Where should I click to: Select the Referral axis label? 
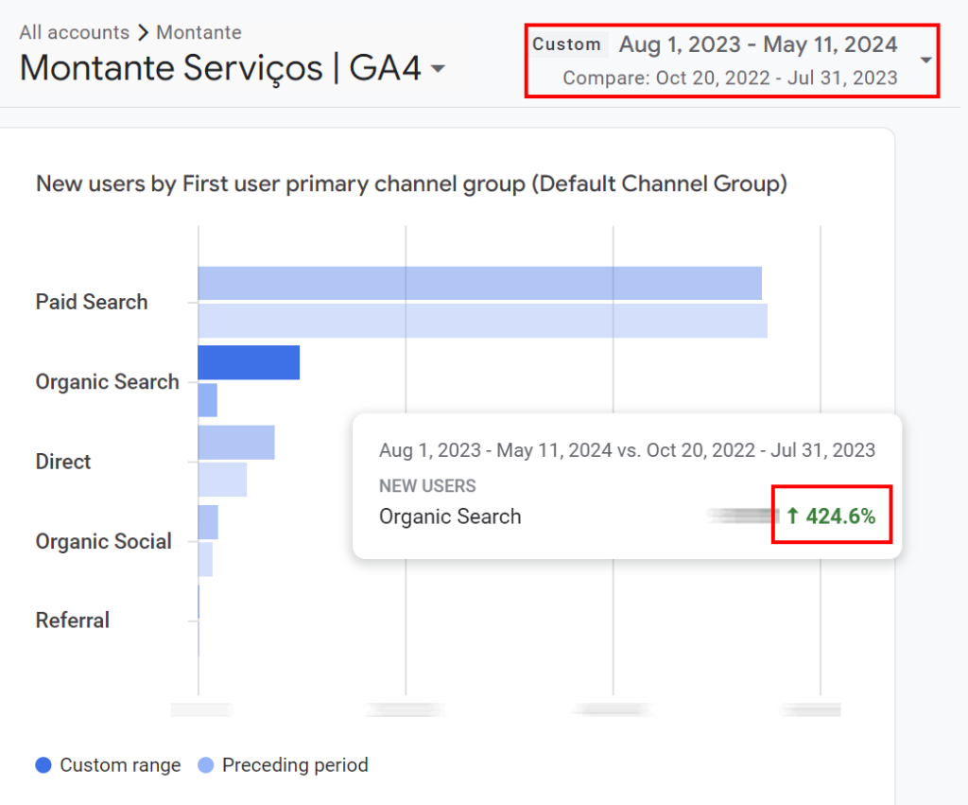(73, 621)
